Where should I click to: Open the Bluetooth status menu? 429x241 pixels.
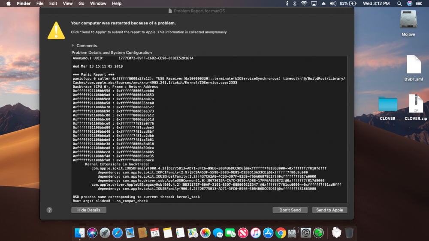[295, 3]
